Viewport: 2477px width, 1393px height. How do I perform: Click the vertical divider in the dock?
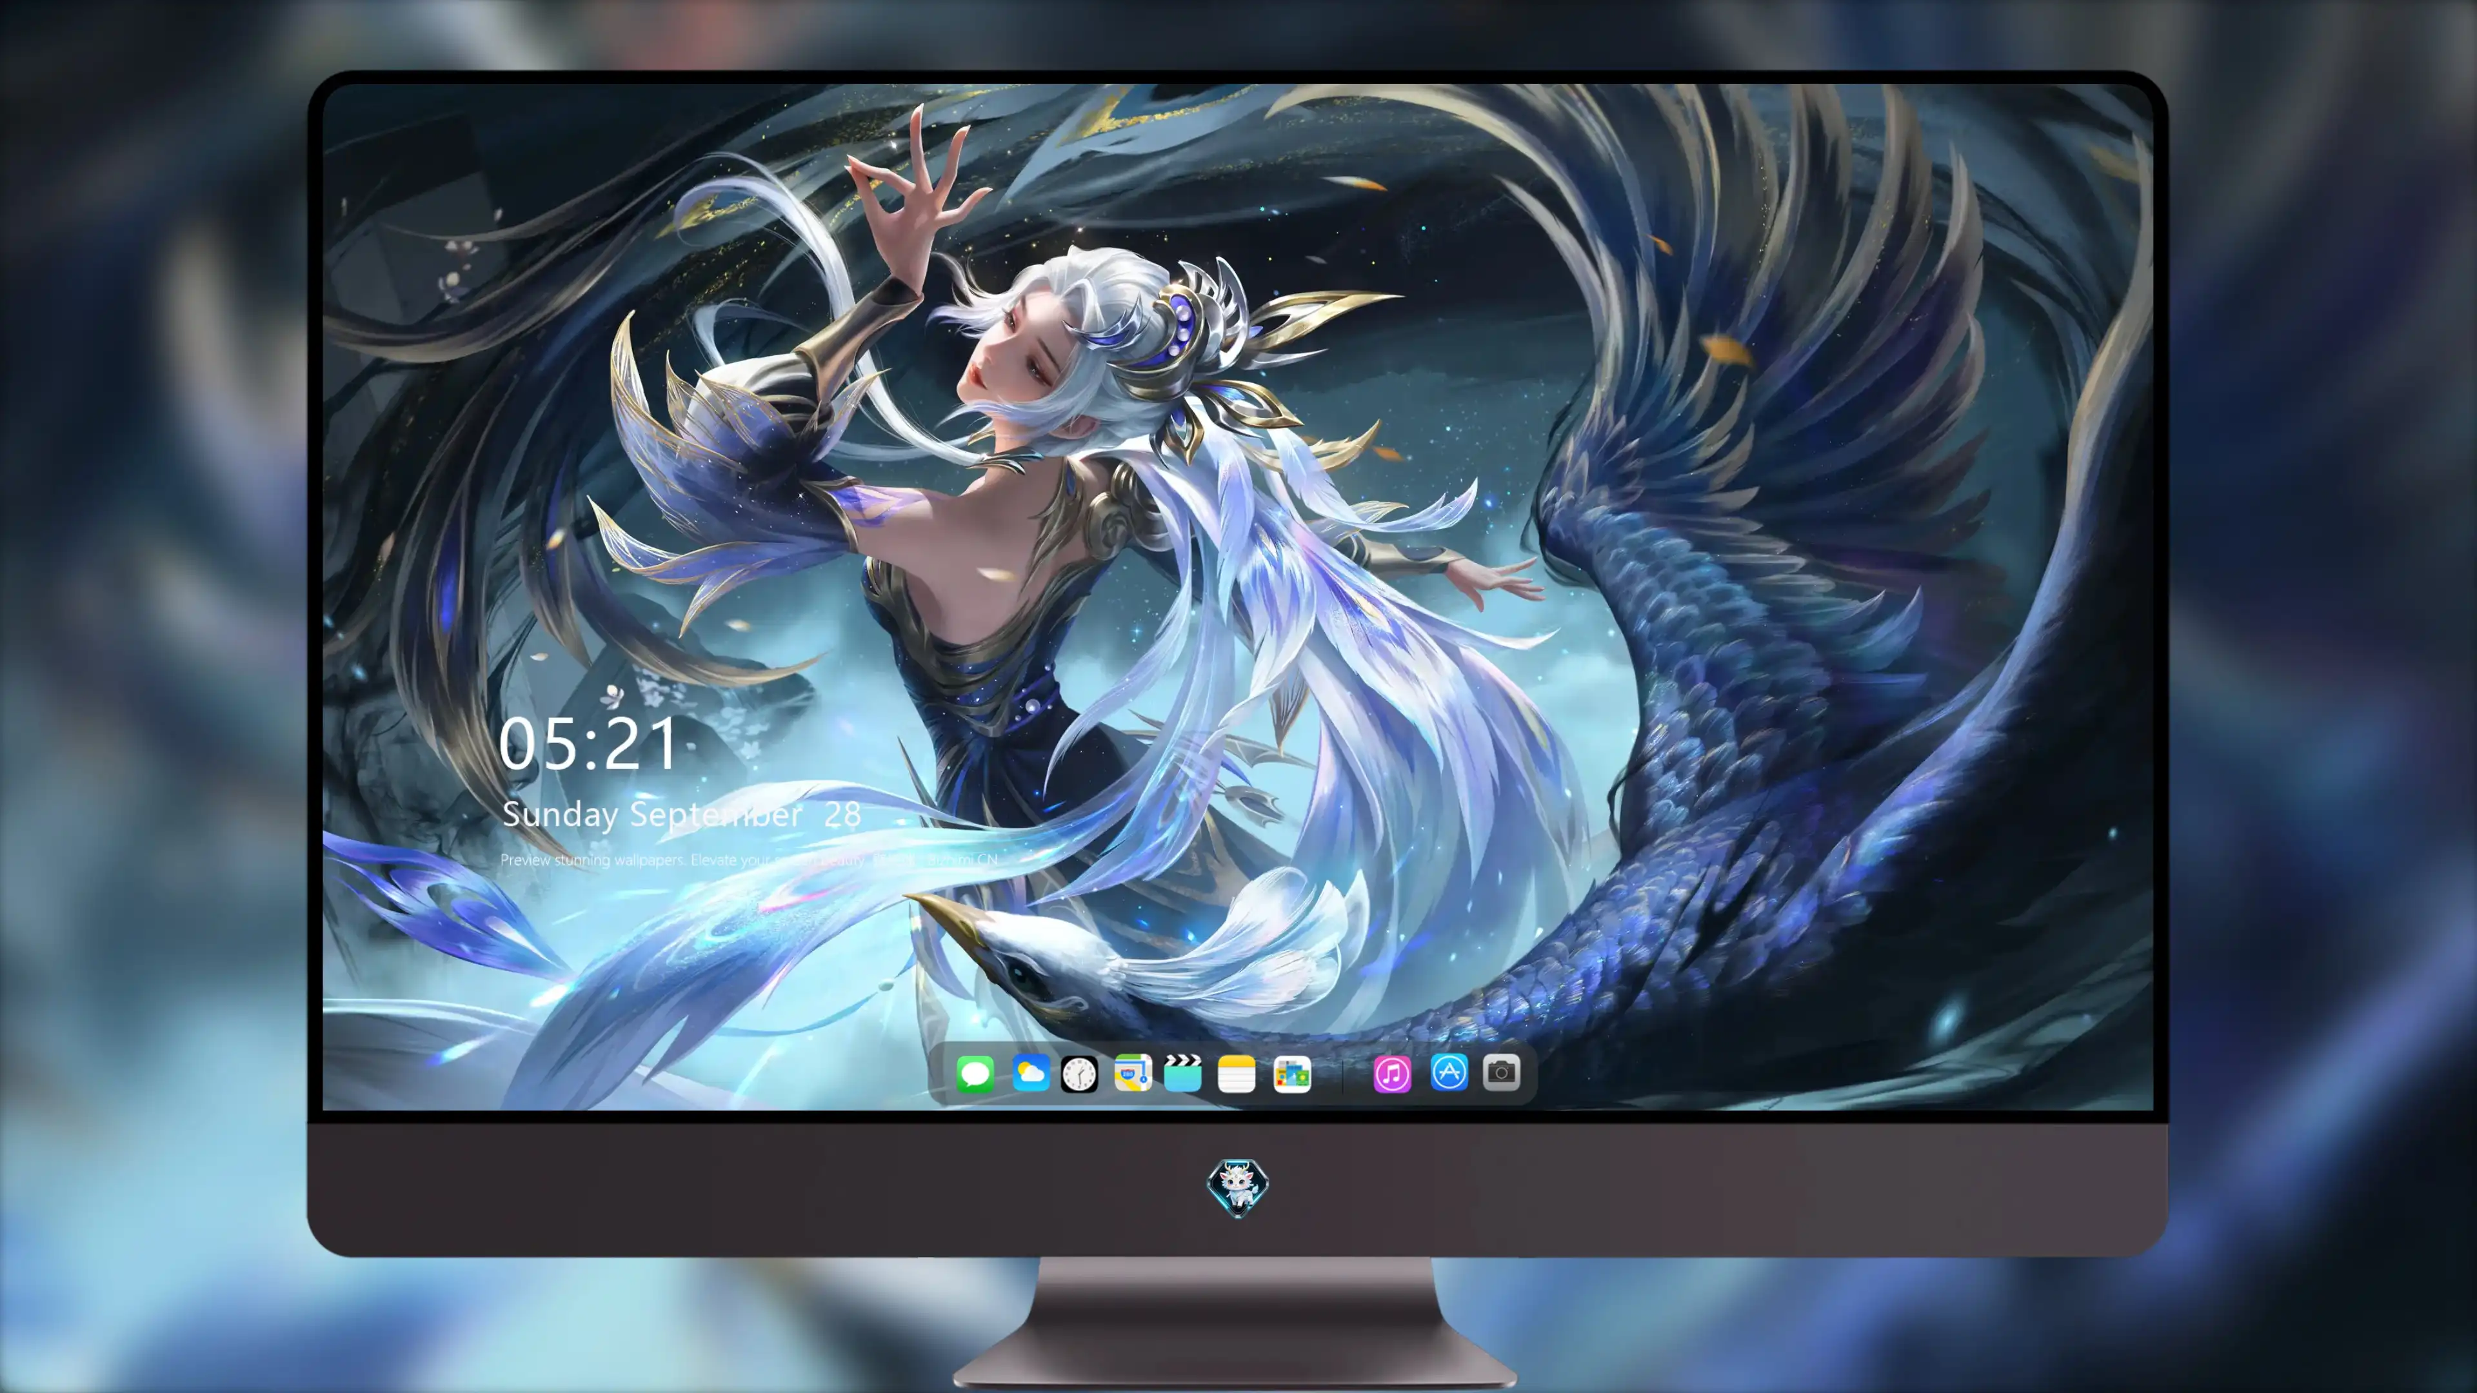coord(1342,1075)
